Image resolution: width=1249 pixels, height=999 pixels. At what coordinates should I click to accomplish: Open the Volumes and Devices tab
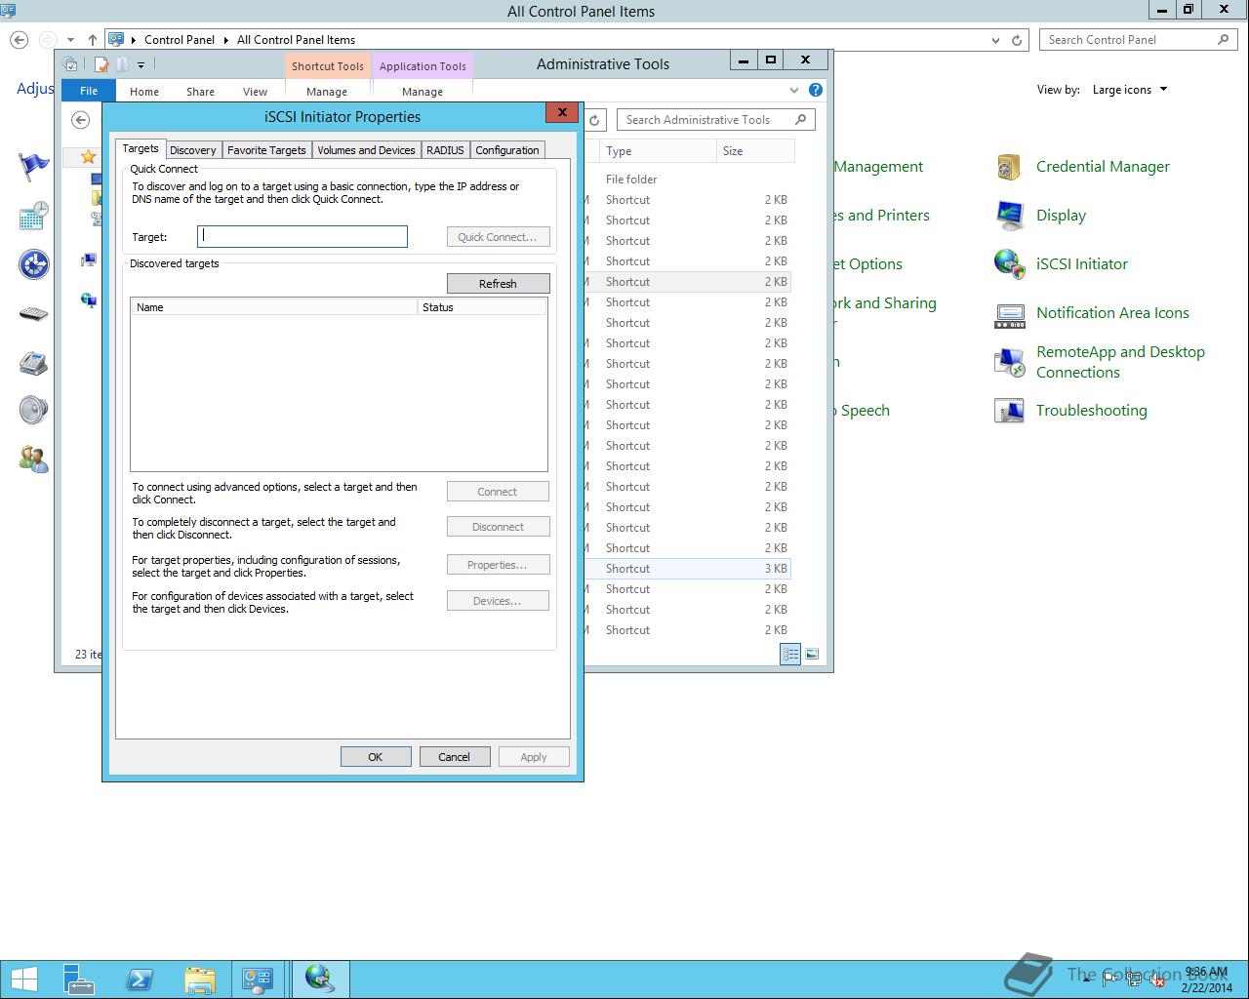click(366, 150)
